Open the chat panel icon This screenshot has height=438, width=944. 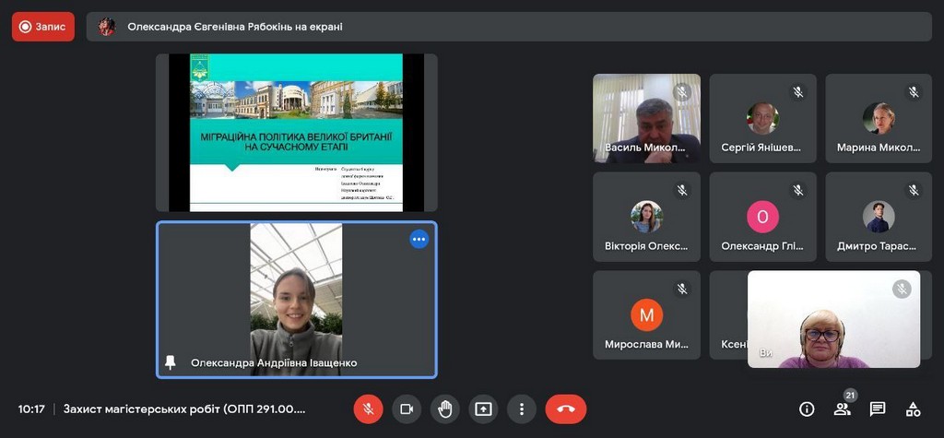tap(878, 408)
